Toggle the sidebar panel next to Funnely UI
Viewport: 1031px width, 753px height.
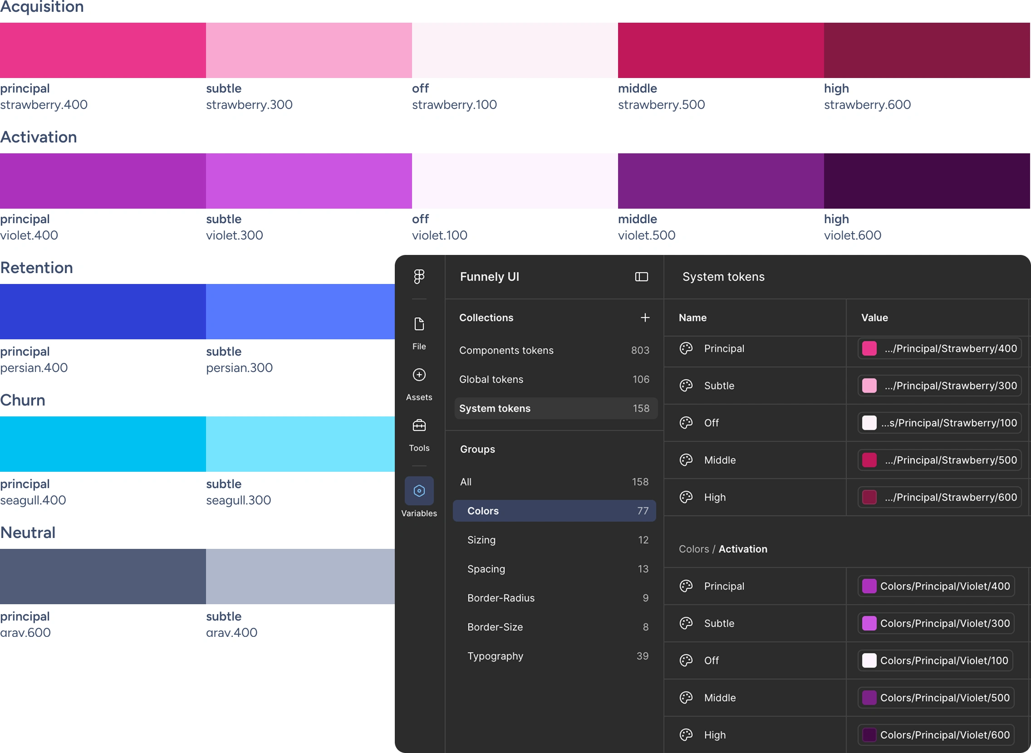tap(642, 277)
